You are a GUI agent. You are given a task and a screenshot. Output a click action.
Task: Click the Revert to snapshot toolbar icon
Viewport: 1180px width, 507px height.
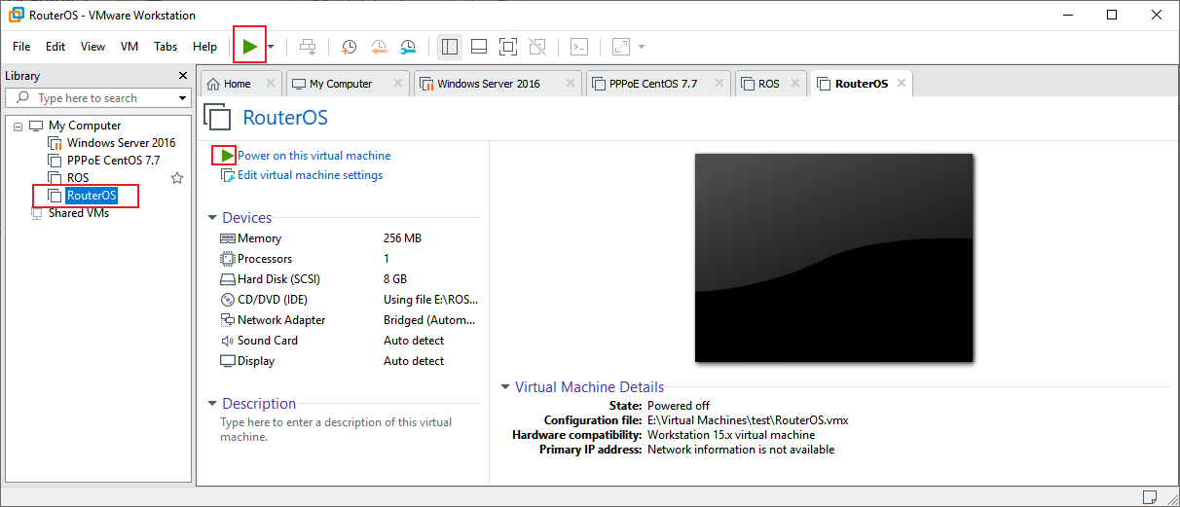379,46
